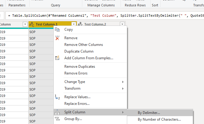Image resolution: width=204 pixels, height=124 pixels.
Task: Choose Replace Errors... entry
Action: (90, 104)
